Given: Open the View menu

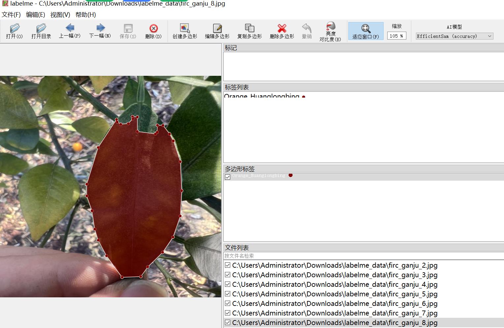Looking at the screenshot, I should 60,15.
